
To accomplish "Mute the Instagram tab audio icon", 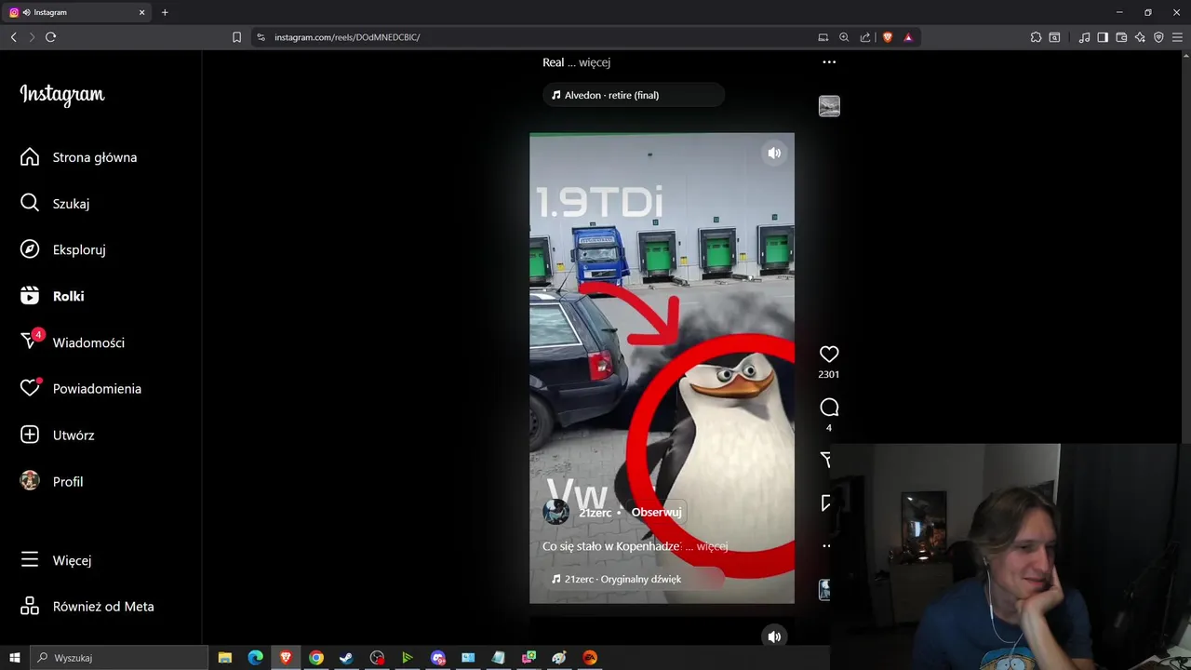I will click(26, 12).
